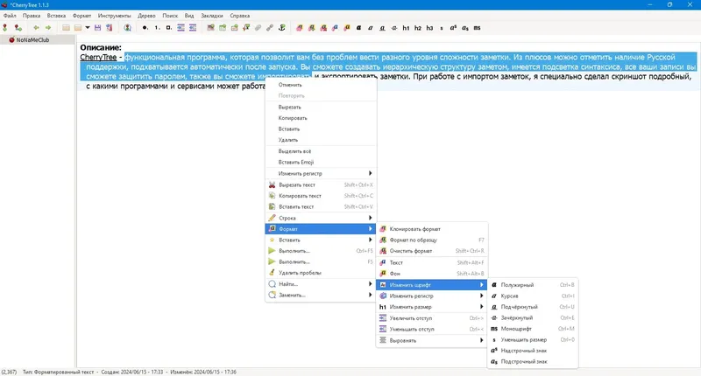Open the Закладки menu
This screenshot has height=376, width=701.
click(212, 16)
